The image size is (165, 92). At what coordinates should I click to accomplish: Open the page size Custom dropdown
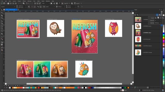pyautogui.click(x=8, y=7)
